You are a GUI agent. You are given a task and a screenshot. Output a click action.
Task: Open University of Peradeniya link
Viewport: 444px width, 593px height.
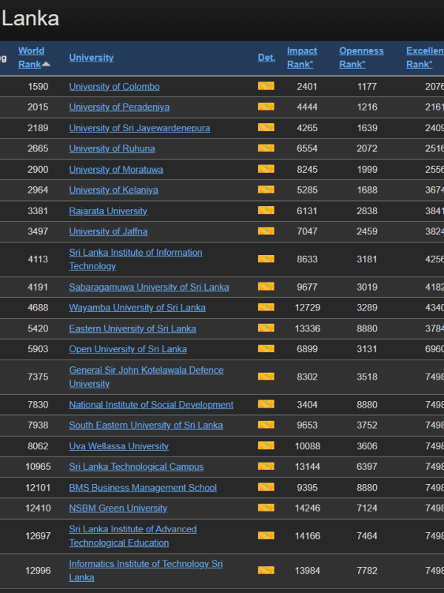[119, 107]
